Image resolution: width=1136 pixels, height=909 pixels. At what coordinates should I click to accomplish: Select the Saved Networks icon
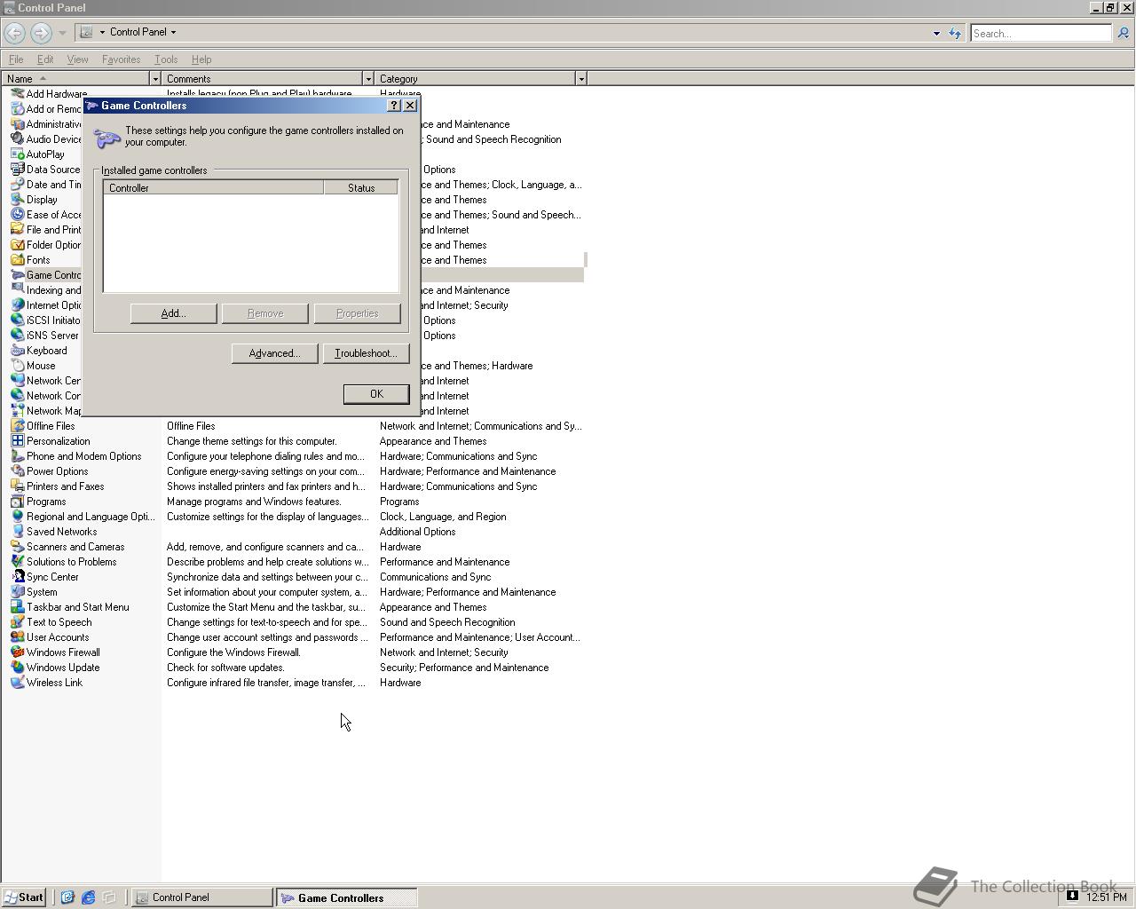(17, 532)
